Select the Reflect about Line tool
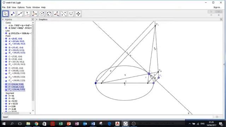The image size is (226, 127). click(x=64, y=14)
